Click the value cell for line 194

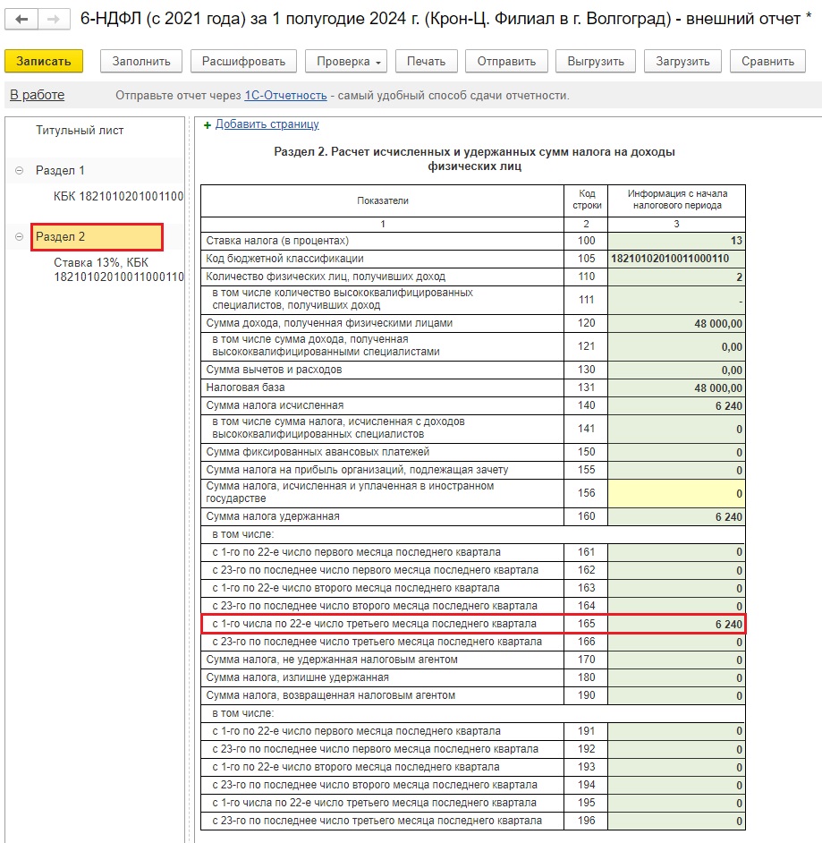pyautogui.click(x=676, y=785)
